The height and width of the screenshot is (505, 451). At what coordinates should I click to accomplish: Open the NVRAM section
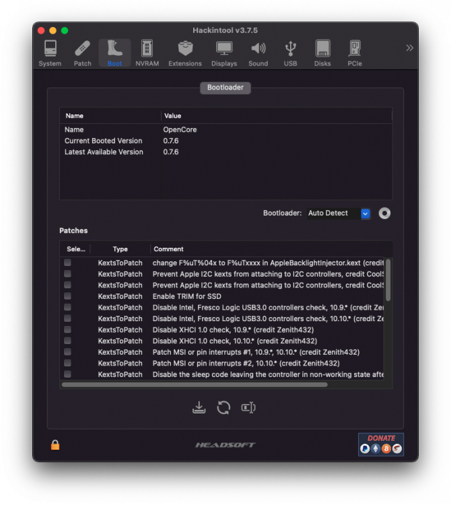tap(147, 53)
